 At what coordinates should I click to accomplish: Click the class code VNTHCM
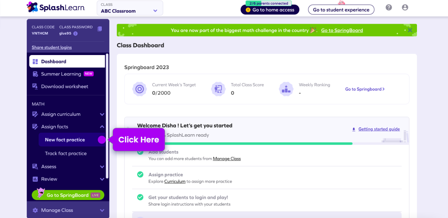click(x=40, y=33)
